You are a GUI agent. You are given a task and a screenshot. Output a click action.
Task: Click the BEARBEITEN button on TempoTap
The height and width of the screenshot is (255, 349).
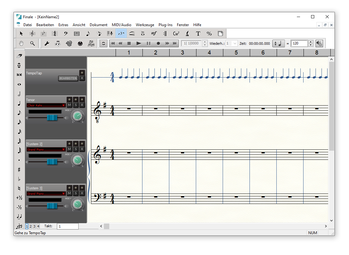[x=68, y=78]
